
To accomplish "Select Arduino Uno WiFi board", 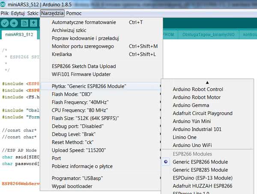I will coord(193,146).
